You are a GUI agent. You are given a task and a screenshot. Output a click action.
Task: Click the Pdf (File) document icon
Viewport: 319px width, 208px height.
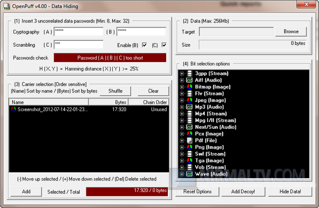(189, 140)
